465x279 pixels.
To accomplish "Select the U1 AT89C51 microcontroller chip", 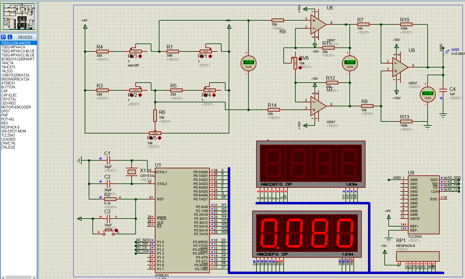I will [183, 220].
